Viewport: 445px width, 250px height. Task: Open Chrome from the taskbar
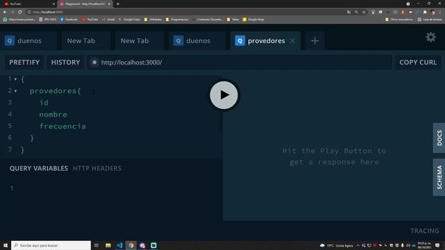click(131, 245)
